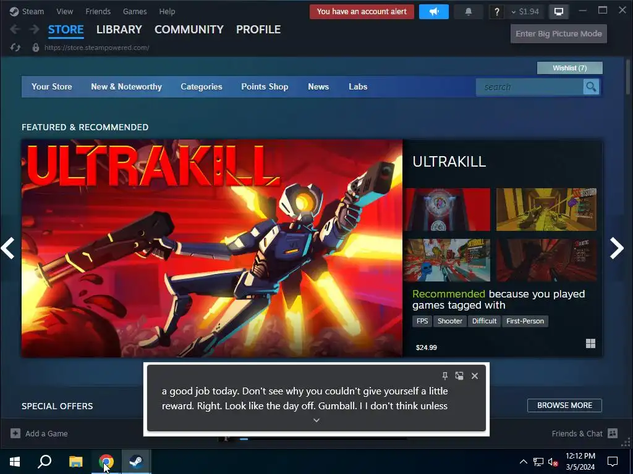Click the Windows platform icon on ULTRAKILL

[590, 343]
